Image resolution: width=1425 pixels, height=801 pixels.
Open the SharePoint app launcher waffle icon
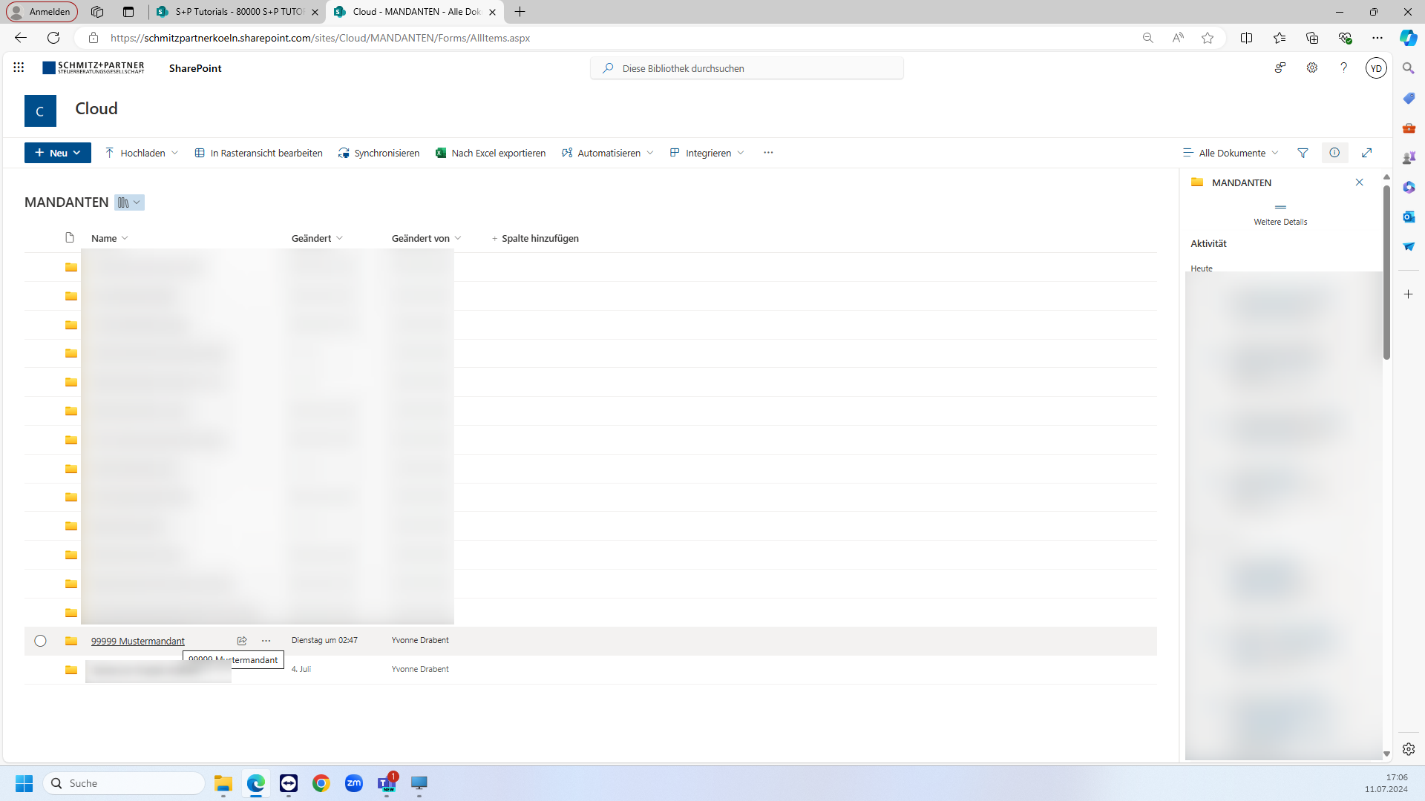coord(19,67)
